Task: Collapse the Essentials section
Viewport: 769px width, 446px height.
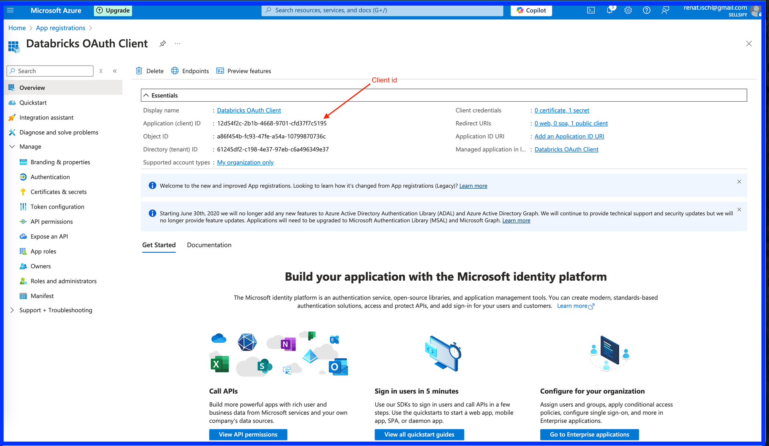Action: (146, 95)
